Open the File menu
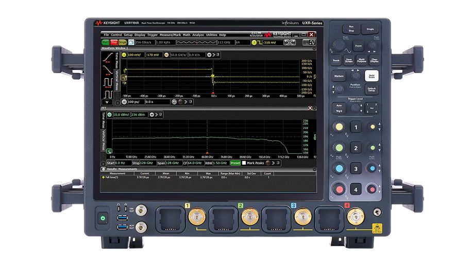This screenshot has height=265, width=472. (106, 35)
